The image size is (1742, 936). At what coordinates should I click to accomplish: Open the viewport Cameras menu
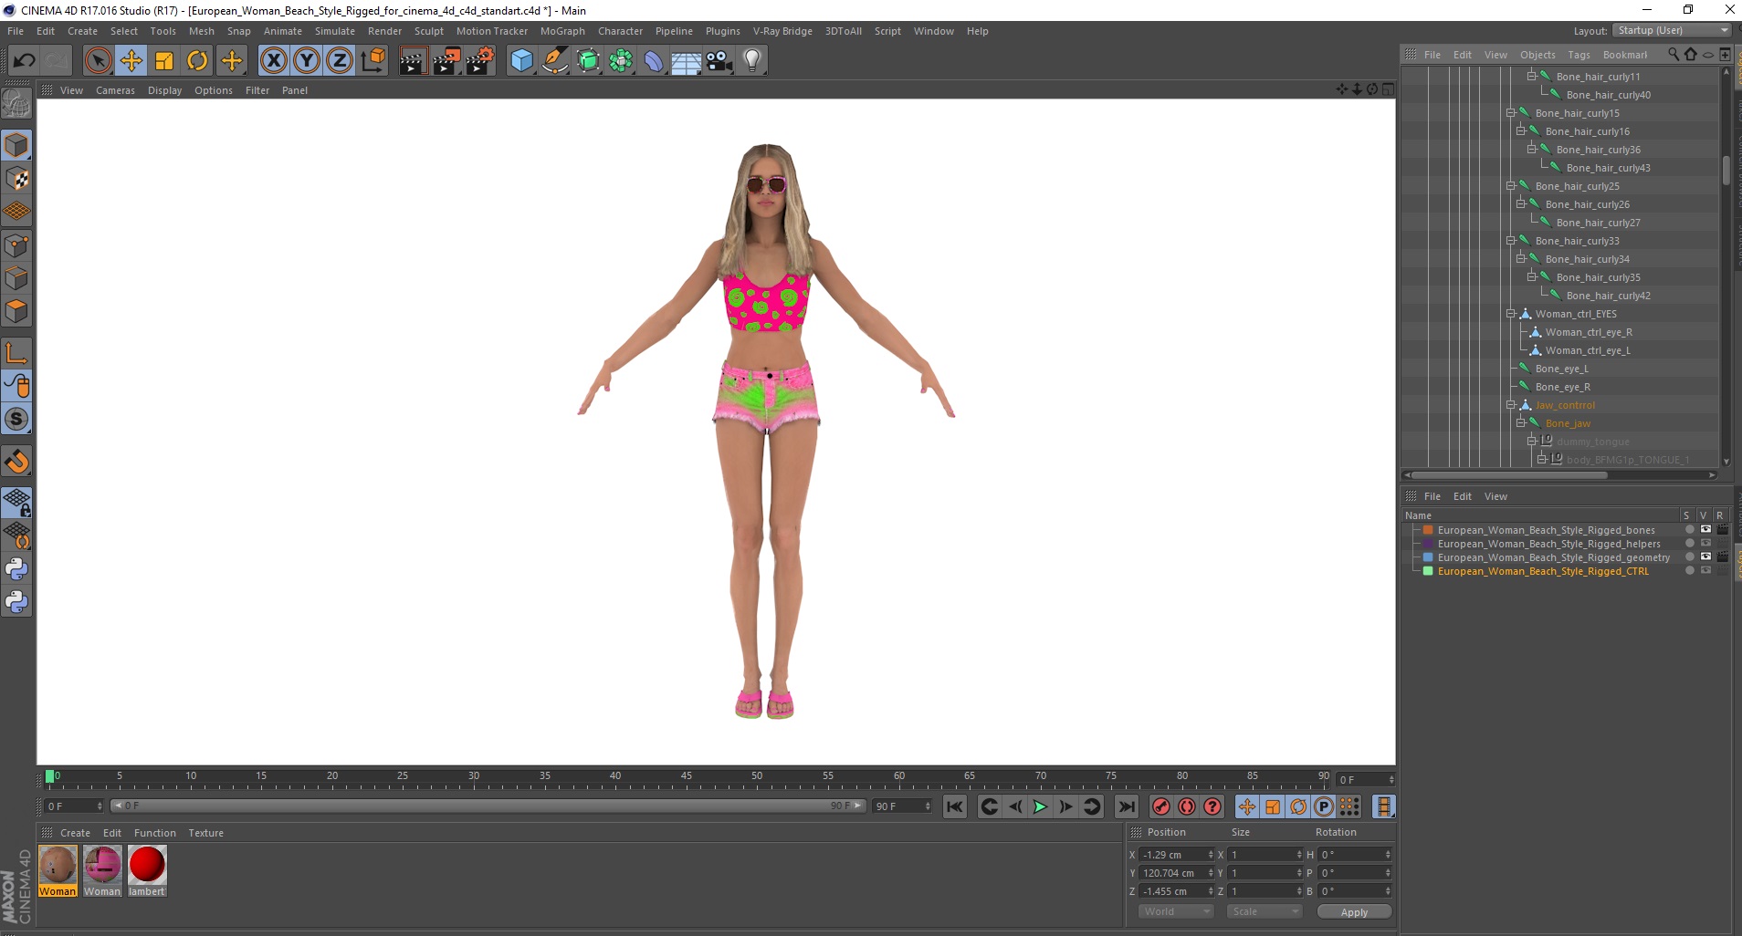pyautogui.click(x=115, y=90)
